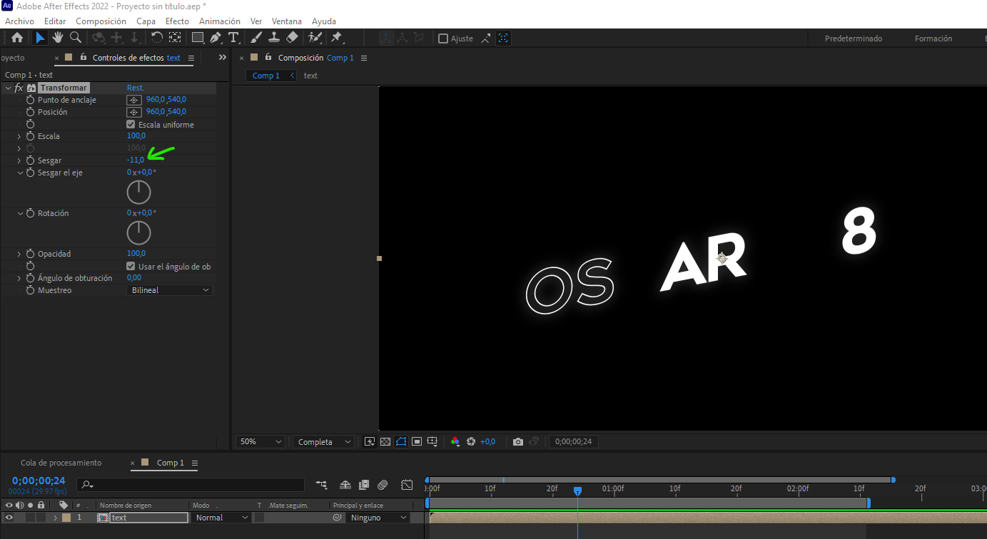Open the Ninguno parent dropdown
The image size is (987, 539).
[x=379, y=518]
